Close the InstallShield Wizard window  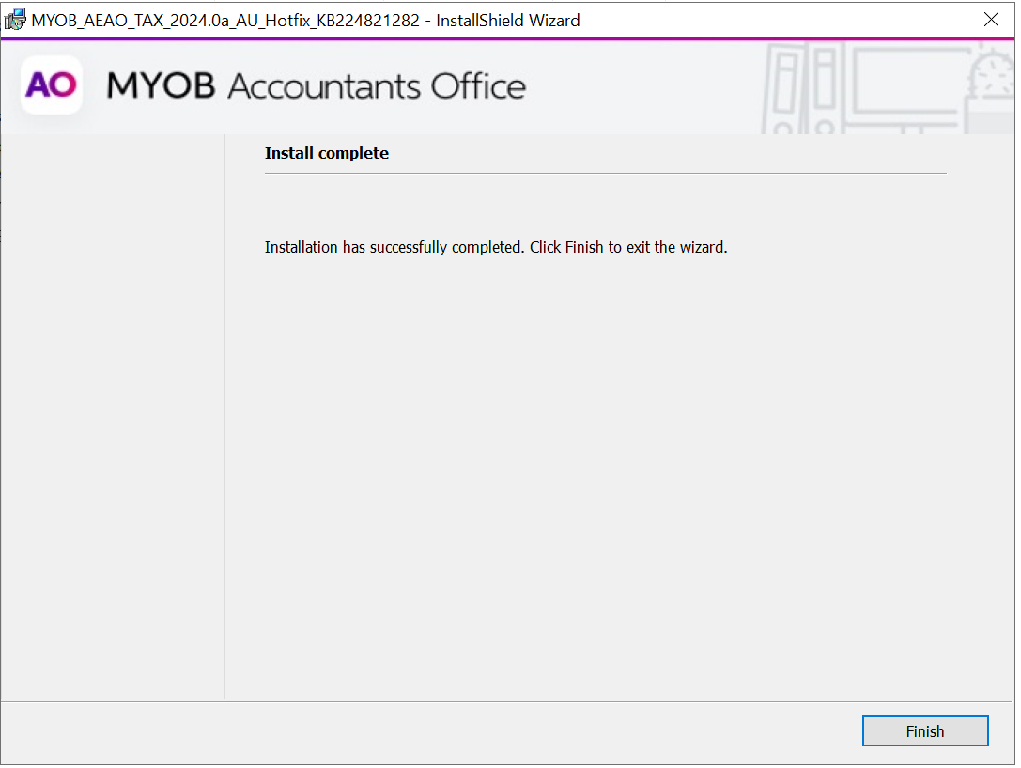tap(991, 20)
